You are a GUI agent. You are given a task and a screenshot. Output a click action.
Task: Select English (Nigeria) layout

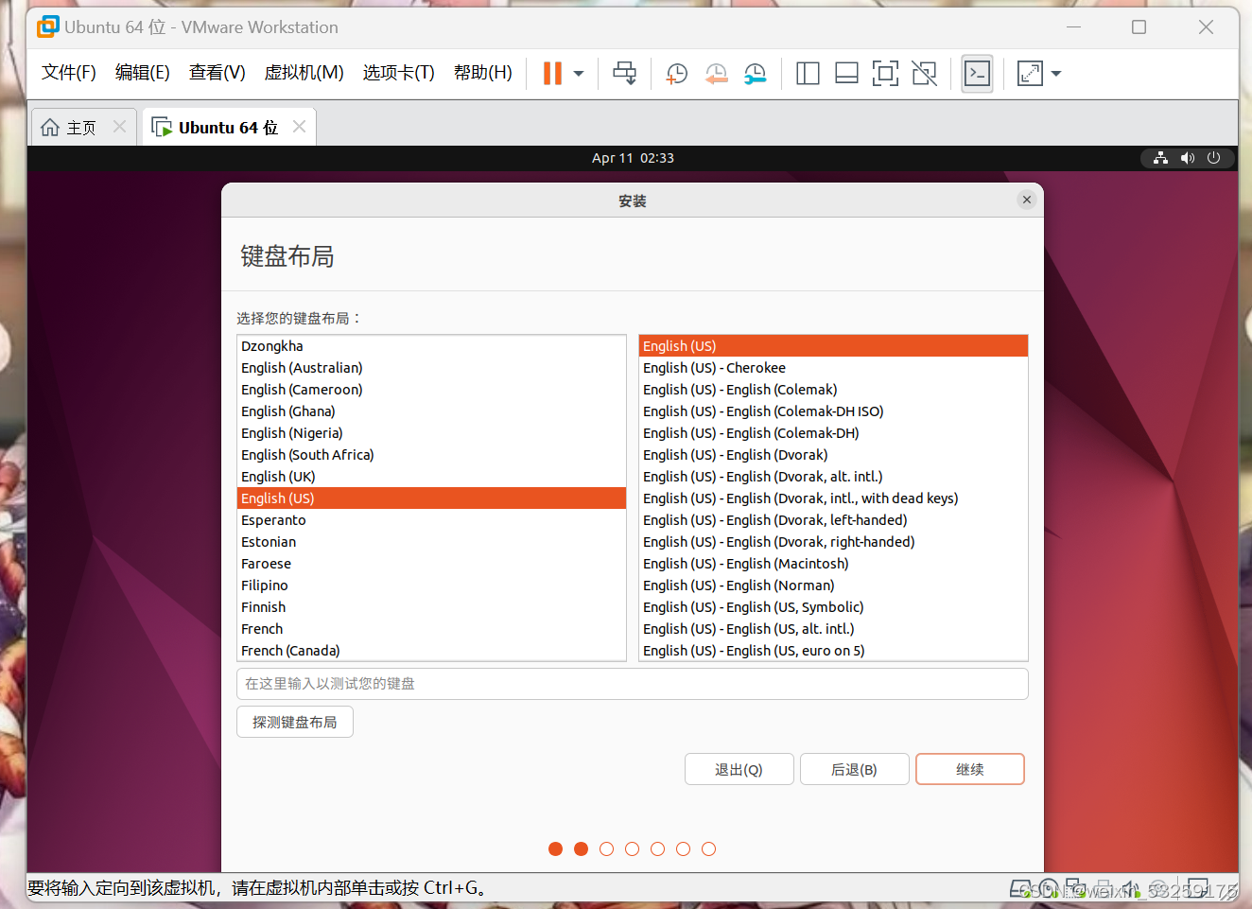click(x=431, y=433)
